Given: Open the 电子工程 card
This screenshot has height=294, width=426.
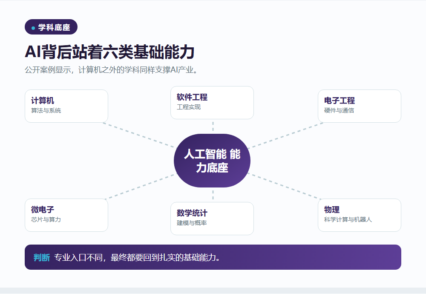Looking at the screenshot, I should tap(360, 106).
